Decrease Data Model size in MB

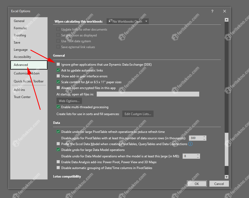pyautogui.click(x=198, y=157)
